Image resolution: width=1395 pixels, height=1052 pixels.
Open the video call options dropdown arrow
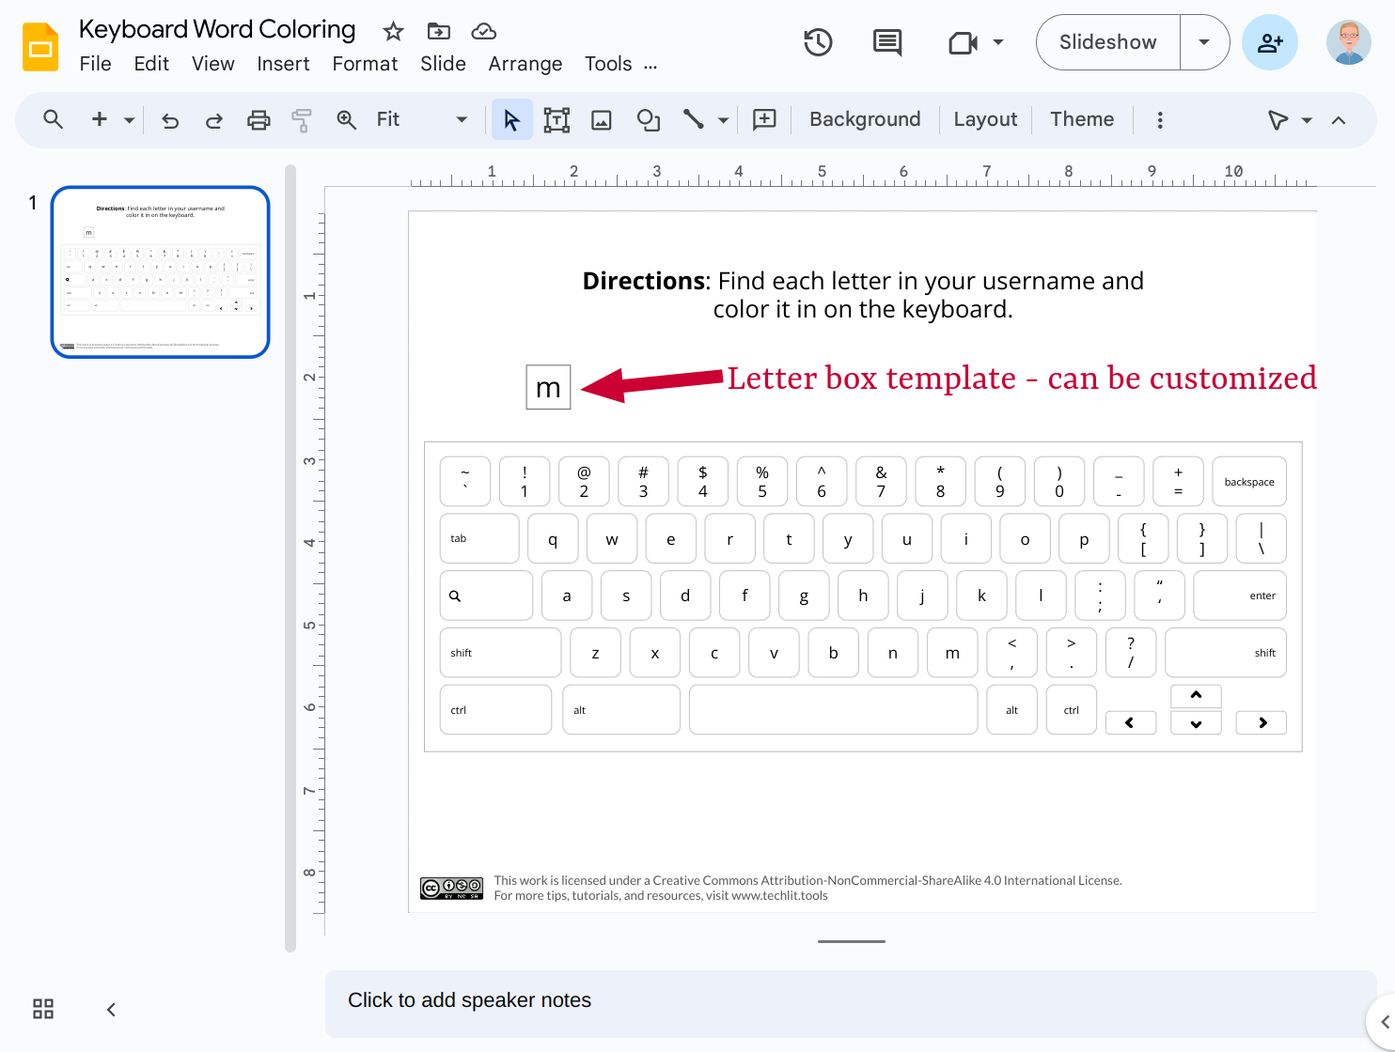pos(998,42)
